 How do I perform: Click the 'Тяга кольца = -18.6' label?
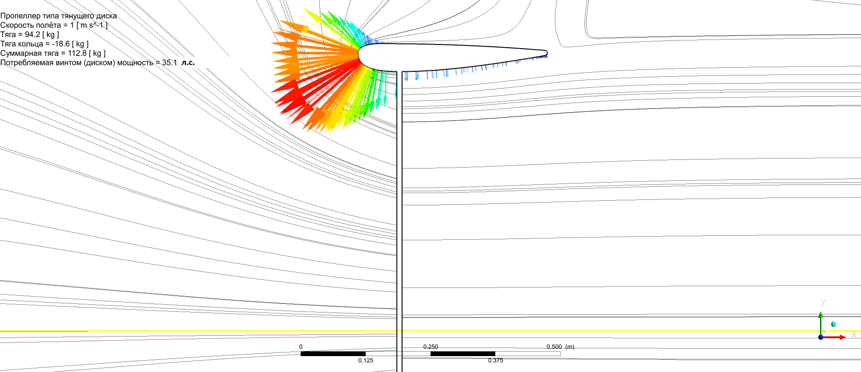coord(44,44)
